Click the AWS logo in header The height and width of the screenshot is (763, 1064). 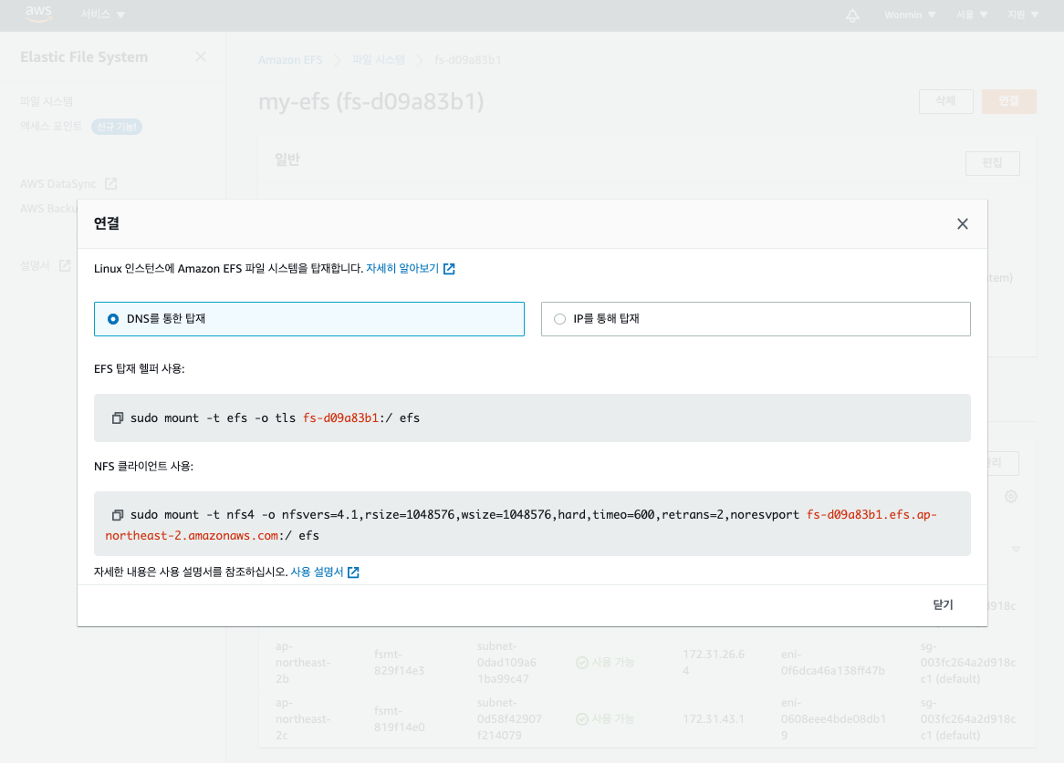[38, 15]
